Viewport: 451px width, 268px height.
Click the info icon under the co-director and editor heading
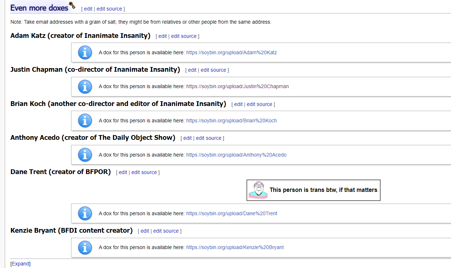85,121
